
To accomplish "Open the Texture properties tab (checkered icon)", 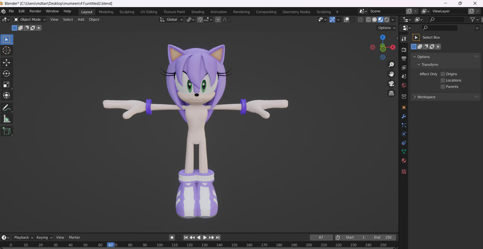I will coord(404,172).
